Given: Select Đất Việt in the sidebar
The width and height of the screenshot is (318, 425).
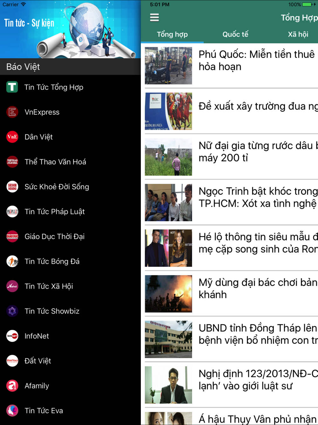Looking at the screenshot, I should pyautogui.click(x=70, y=361).
